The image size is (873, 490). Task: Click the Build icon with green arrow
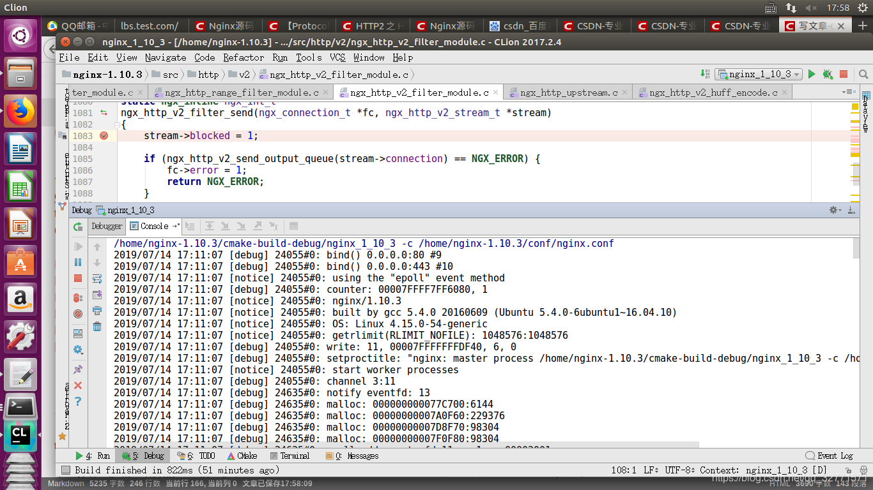[705, 74]
